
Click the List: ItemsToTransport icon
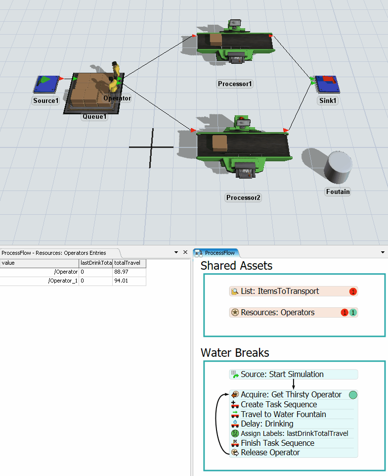point(235,292)
